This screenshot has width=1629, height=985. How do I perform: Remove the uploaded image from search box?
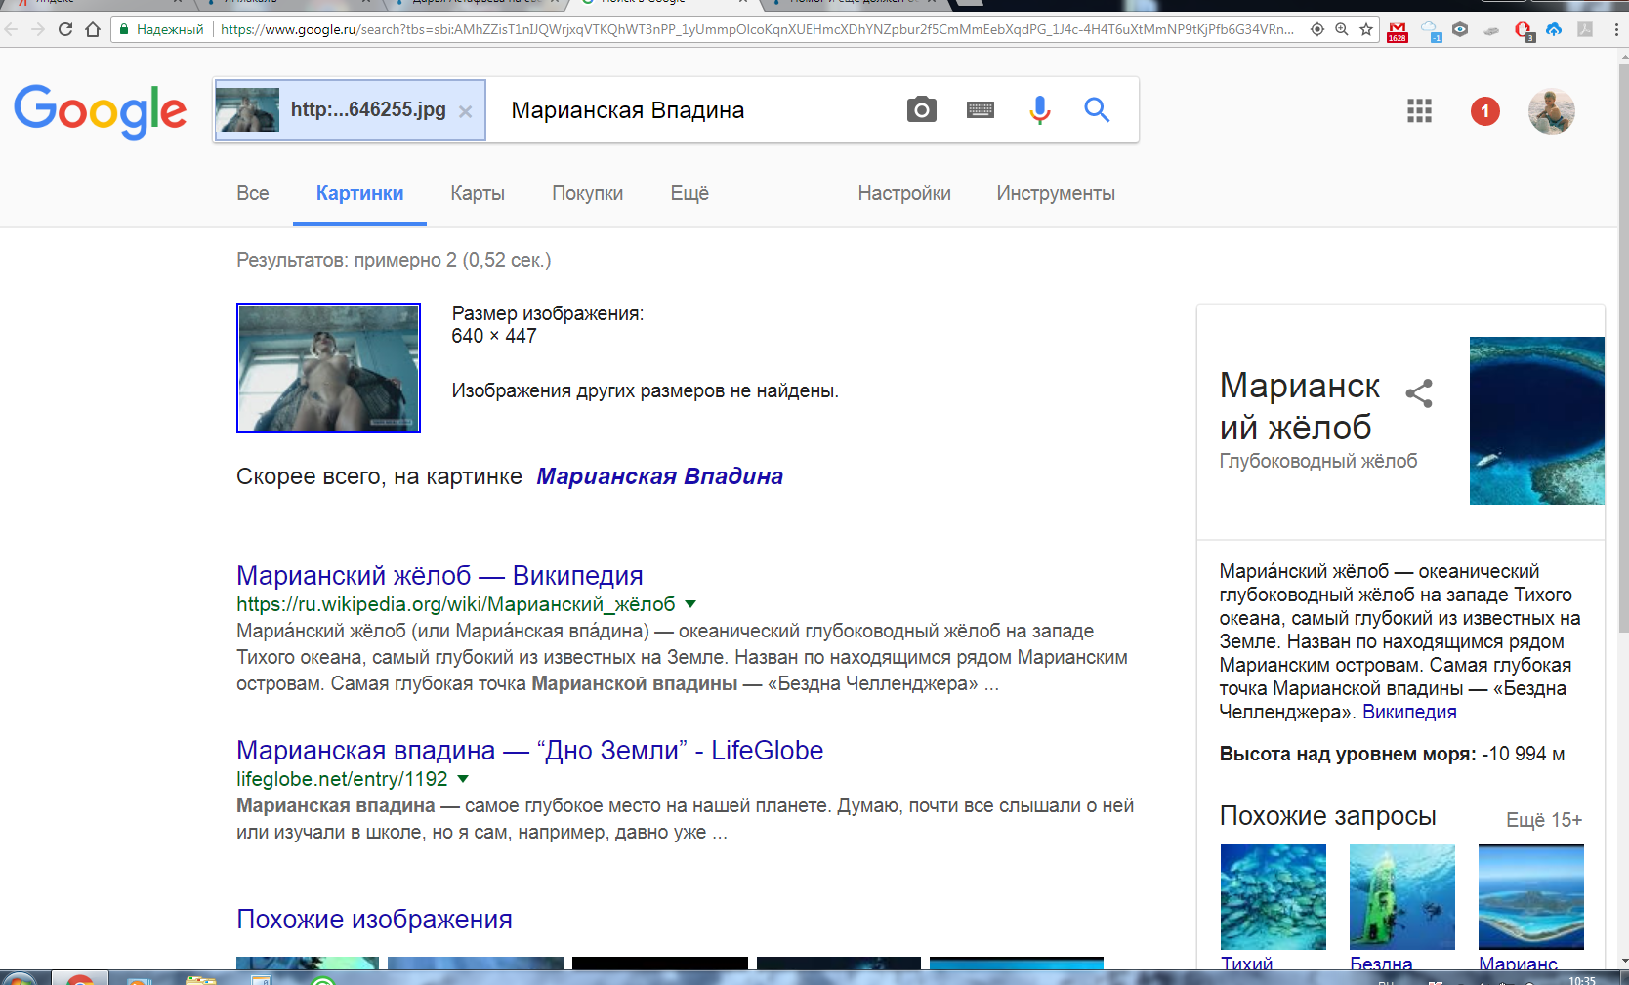tap(466, 111)
